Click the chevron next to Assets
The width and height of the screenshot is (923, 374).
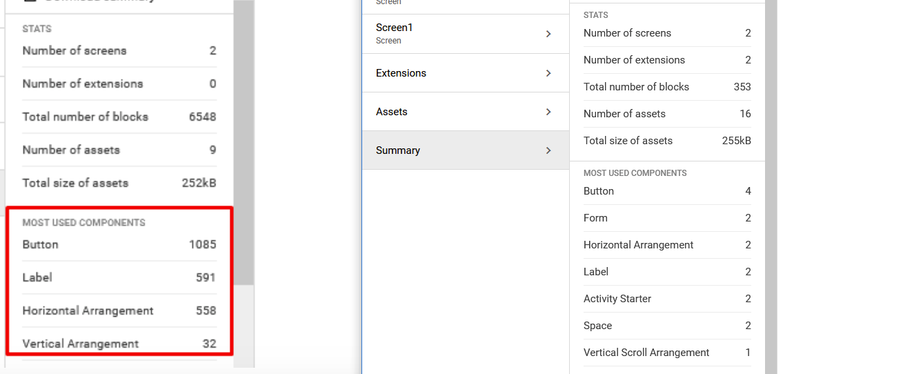(x=548, y=112)
